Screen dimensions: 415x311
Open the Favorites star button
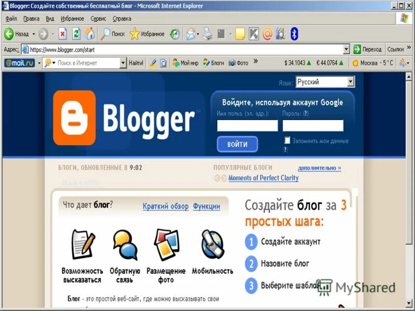pos(147,34)
